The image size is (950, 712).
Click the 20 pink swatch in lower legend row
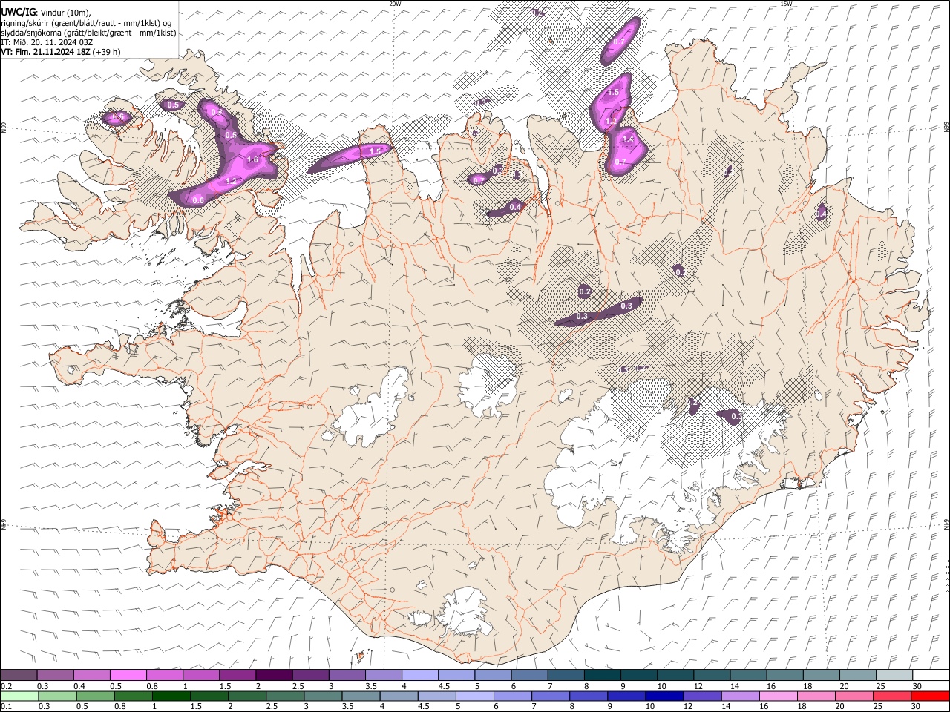click(854, 696)
